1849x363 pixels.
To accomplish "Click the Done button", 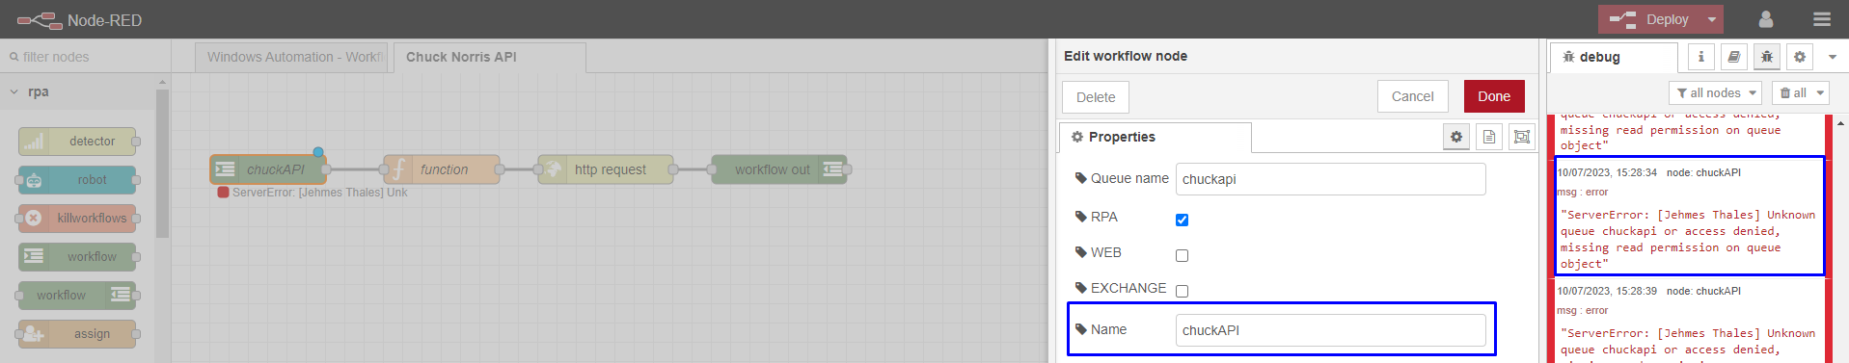I will click(x=1494, y=96).
